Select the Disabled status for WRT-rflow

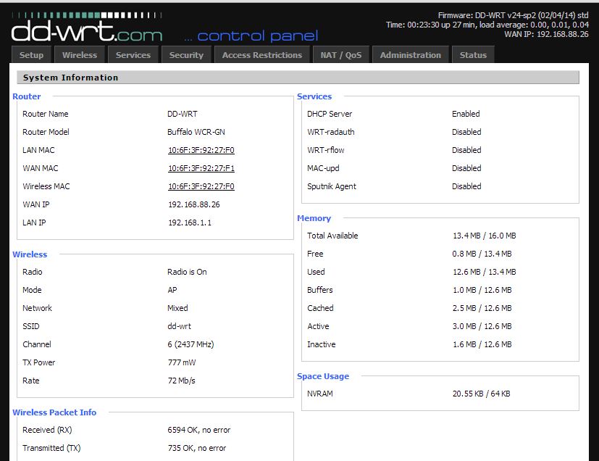[466, 150]
